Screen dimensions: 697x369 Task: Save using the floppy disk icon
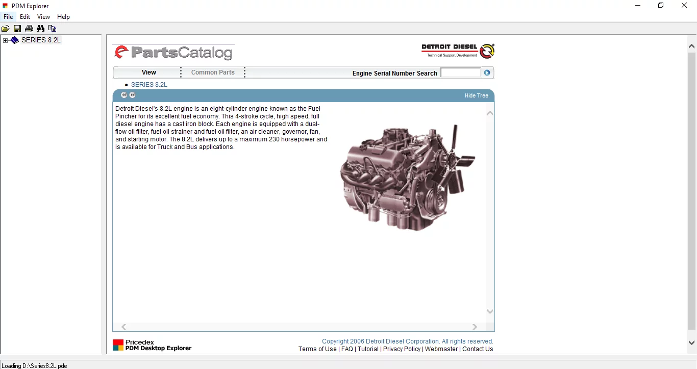pyautogui.click(x=17, y=29)
